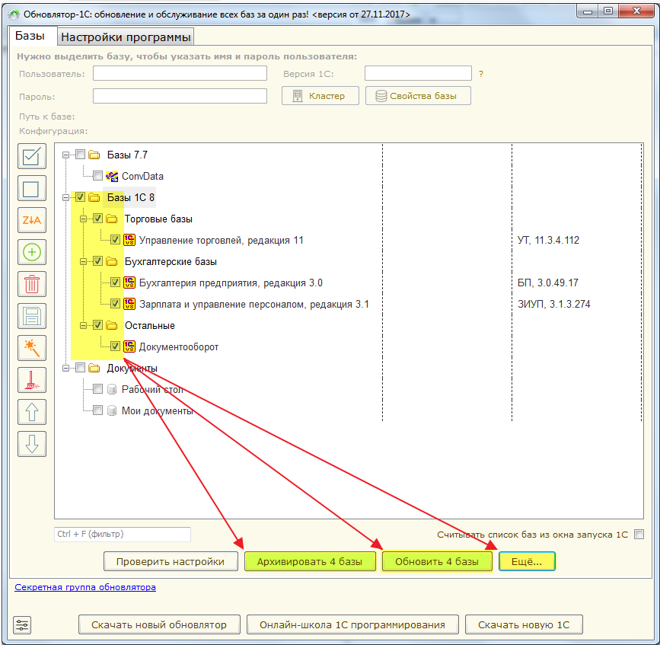Collapse the Базы 1С 8 tree node
This screenshot has height=645, width=660.
click(x=65, y=197)
